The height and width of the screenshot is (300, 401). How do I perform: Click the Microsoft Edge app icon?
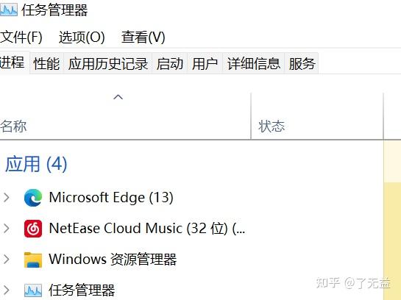point(33,198)
